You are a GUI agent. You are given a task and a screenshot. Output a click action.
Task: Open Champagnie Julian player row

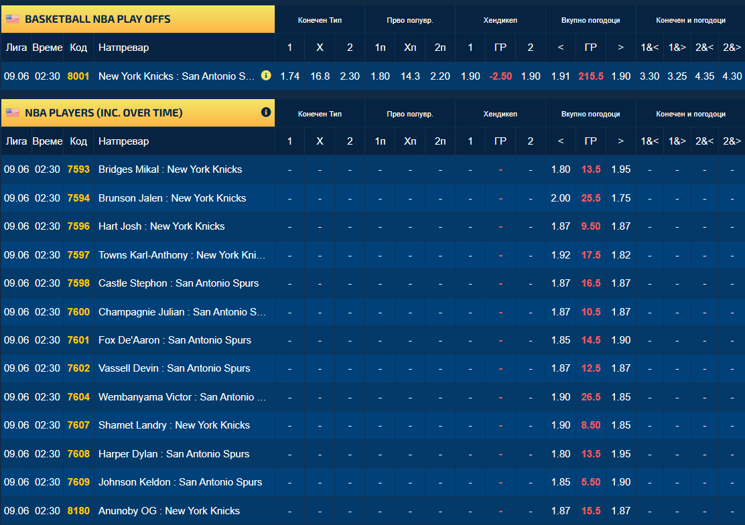pyautogui.click(x=182, y=312)
